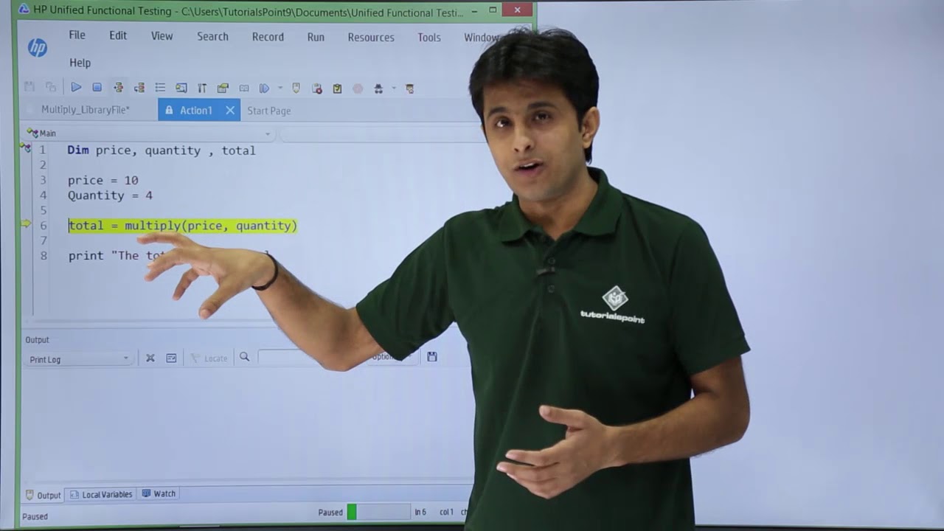Screen dimensions: 944x531
Task: Open the Help menu
Action: point(80,63)
